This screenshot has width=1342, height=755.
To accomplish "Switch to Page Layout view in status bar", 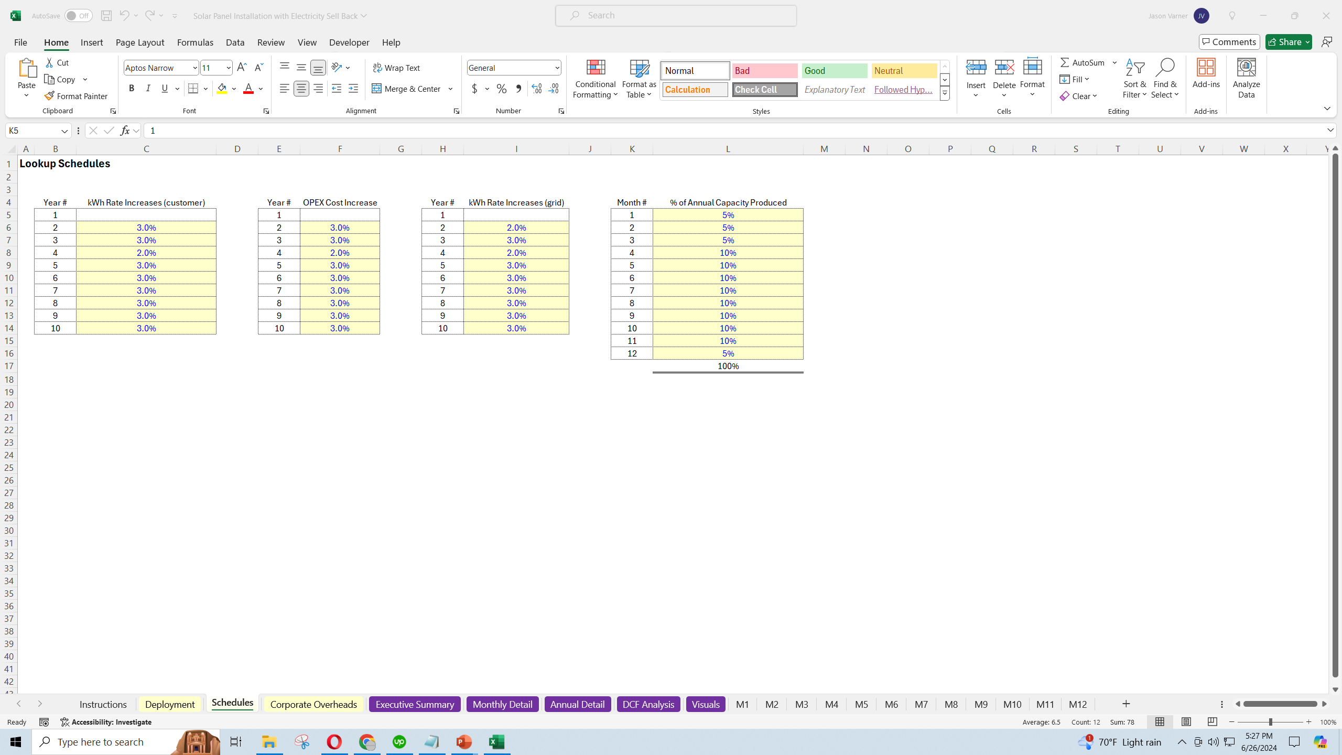I will [1186, 722].
